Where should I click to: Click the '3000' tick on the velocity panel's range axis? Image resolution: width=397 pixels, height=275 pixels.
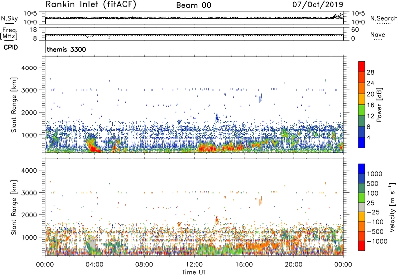pos(29,193)
